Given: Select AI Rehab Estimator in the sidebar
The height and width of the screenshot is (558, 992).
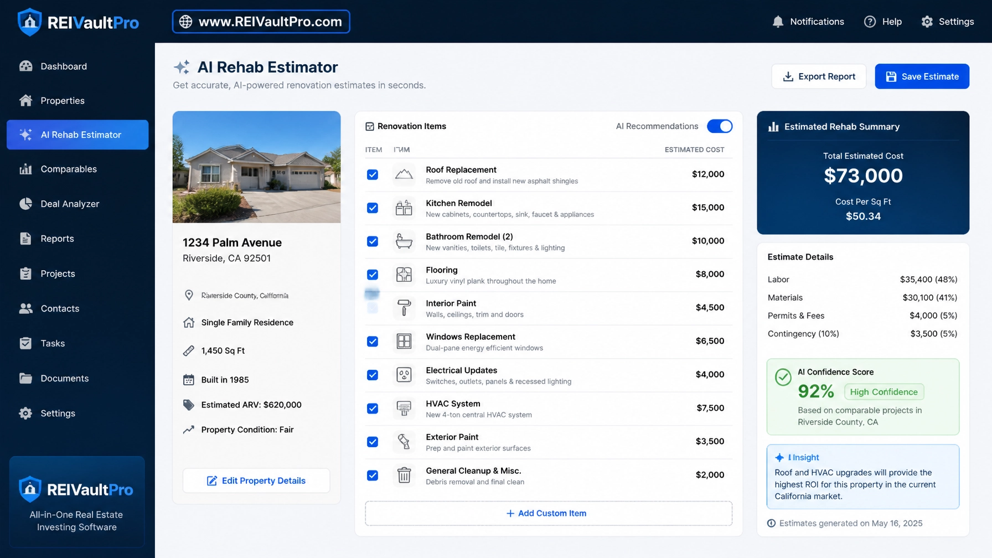Looking at the screenshot, I should pyautogui.click(x=77, y=135).
